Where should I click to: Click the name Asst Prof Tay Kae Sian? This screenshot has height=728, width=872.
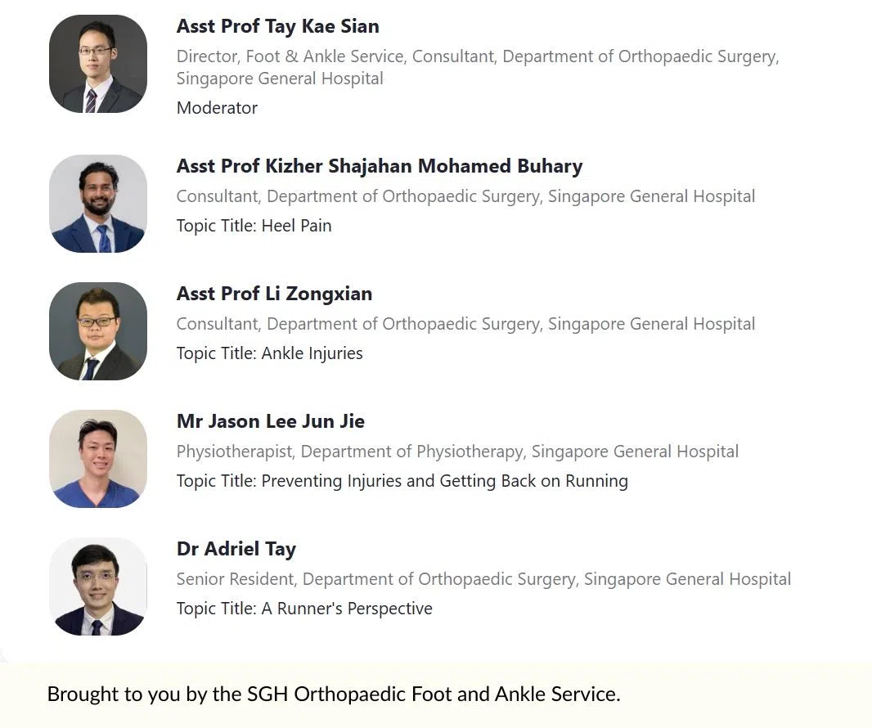(277, 26)
